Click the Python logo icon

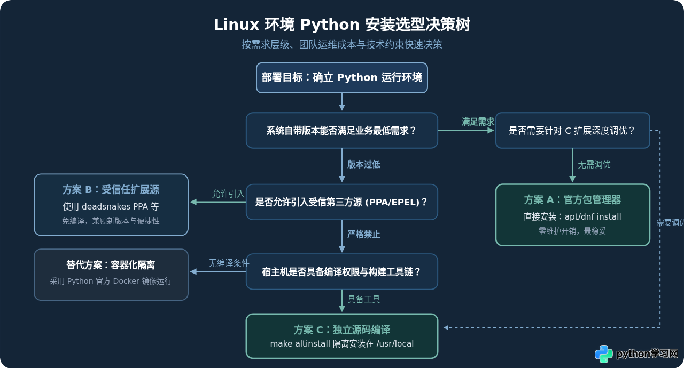coord(604,354)
